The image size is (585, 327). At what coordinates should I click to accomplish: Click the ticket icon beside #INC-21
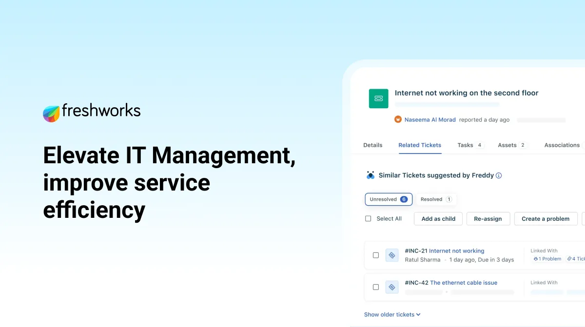(x=392, y=255)
